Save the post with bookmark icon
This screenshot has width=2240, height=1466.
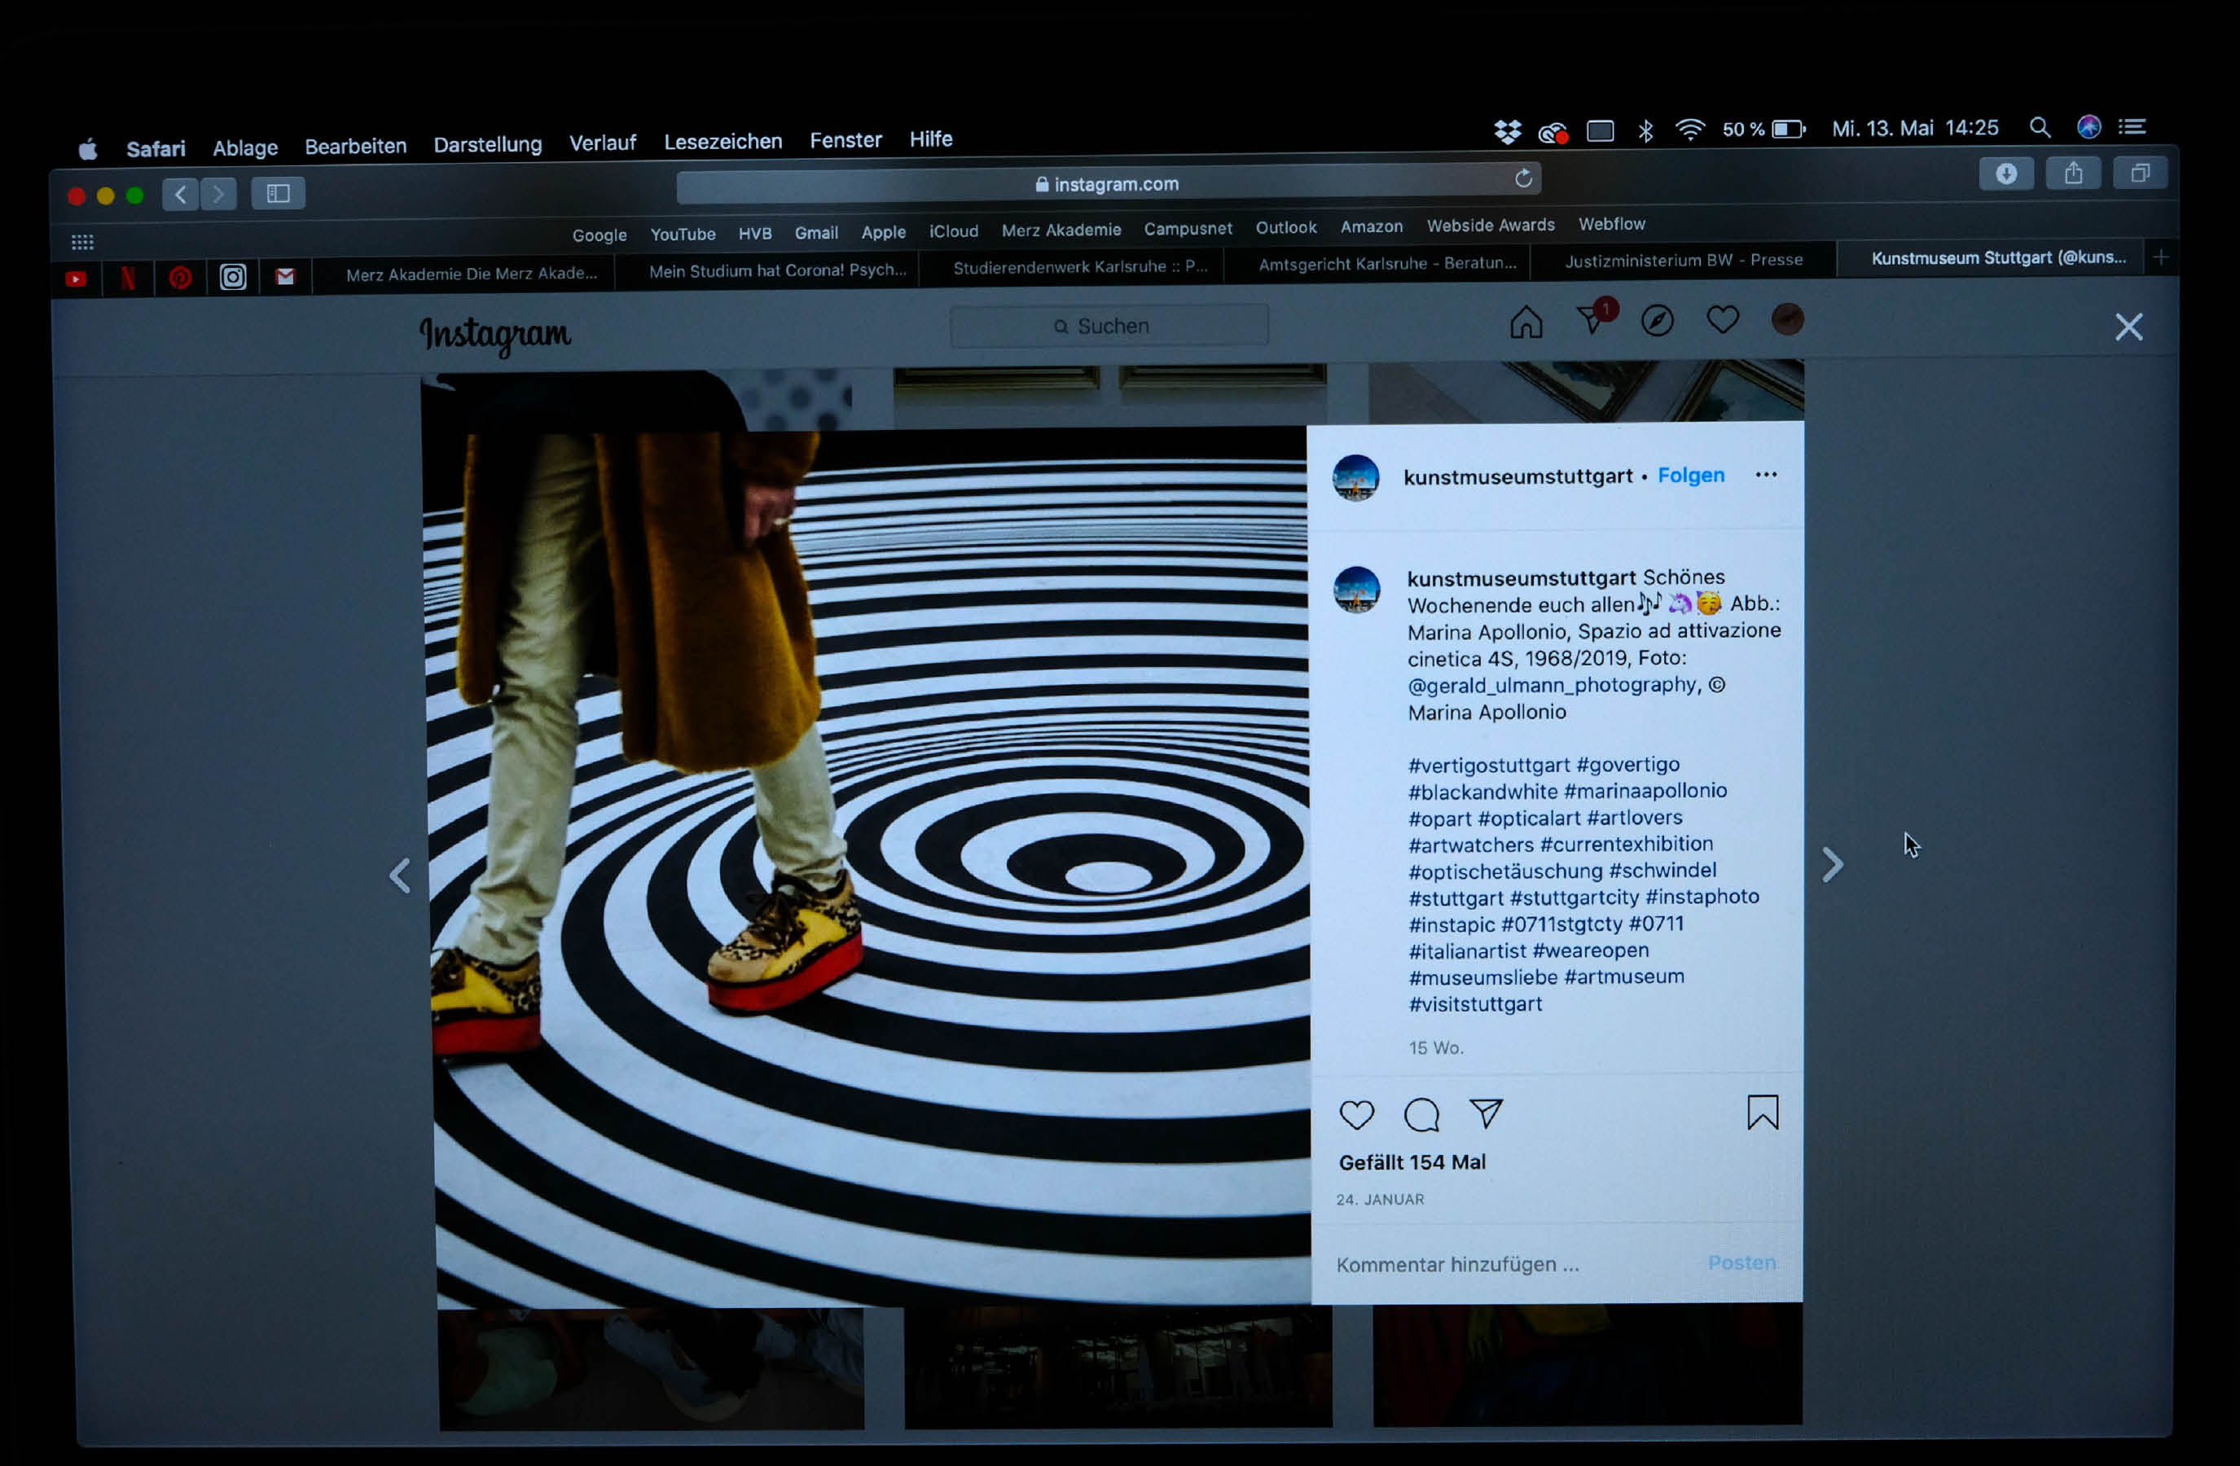click(x=1762, y=1113)
